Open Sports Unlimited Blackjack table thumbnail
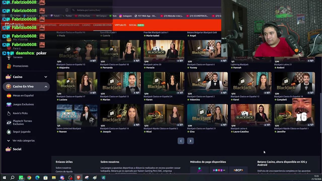322x181 pixels. (x=77, y=115)
